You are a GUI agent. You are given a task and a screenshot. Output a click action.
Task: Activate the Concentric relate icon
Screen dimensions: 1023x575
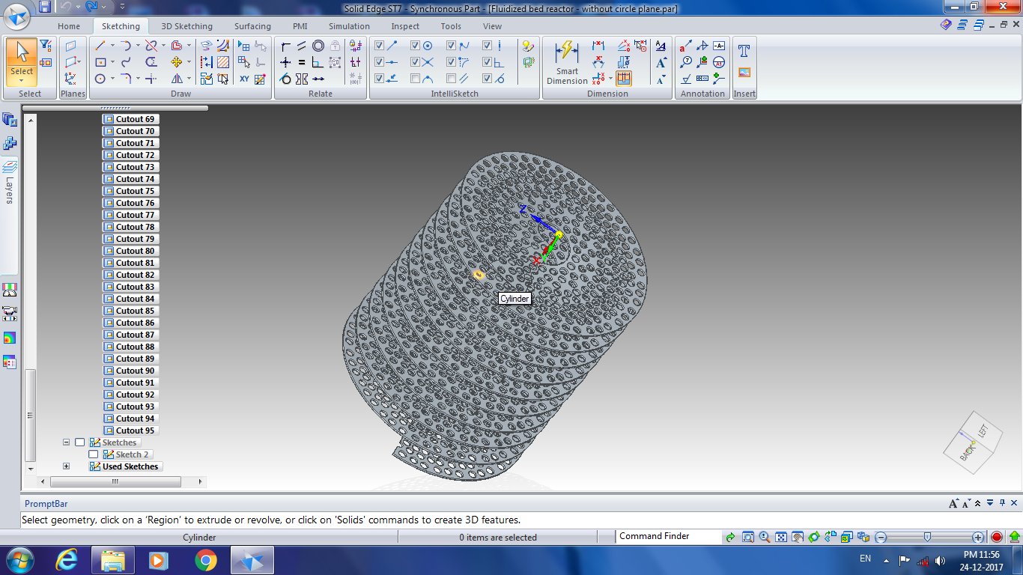click(x=318, y=46)
